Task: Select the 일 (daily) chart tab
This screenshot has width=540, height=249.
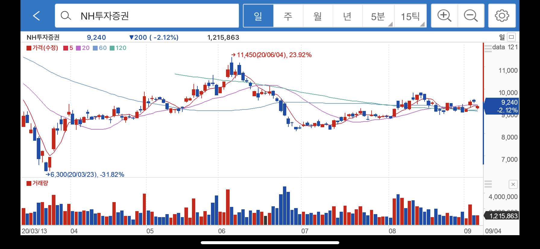Action: pos(258,16)
